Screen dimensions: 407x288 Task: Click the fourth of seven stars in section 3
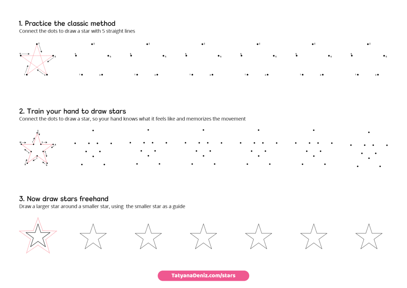tap(203, 237)
